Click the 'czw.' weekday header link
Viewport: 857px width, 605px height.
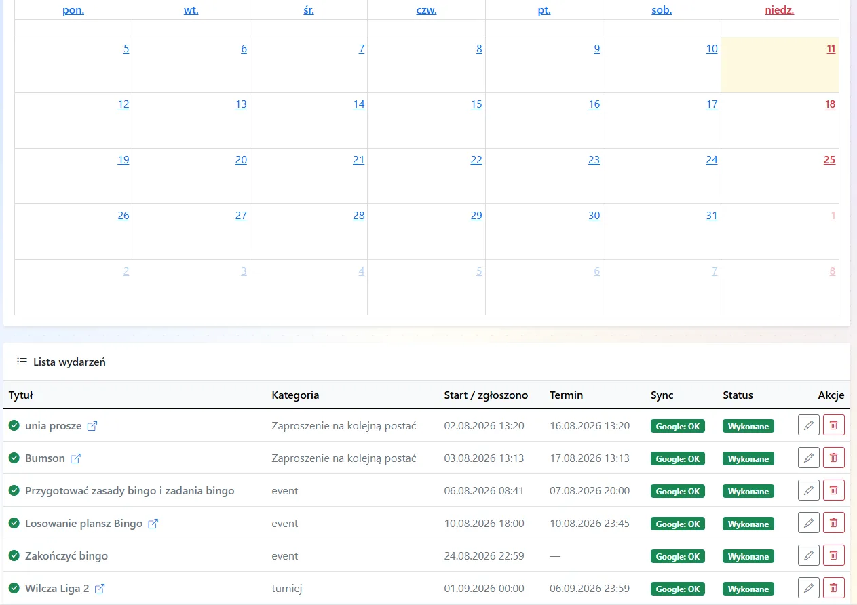(x=427, y=10)
